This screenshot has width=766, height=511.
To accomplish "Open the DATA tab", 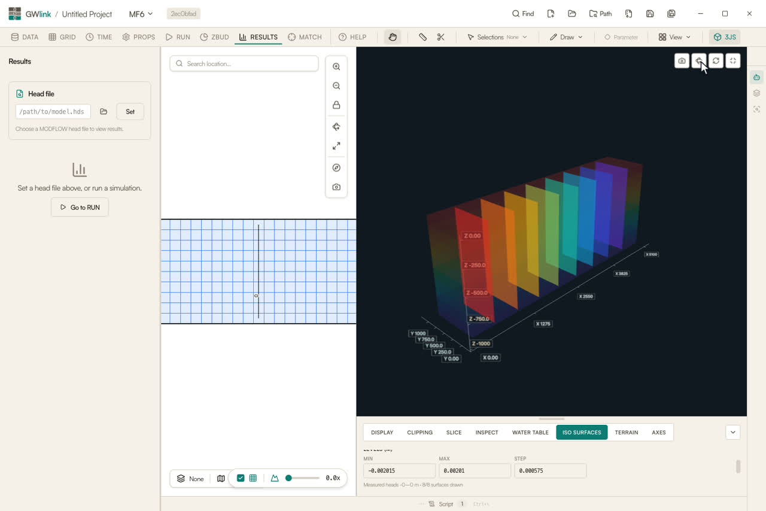I will click(x=25, y=37).
